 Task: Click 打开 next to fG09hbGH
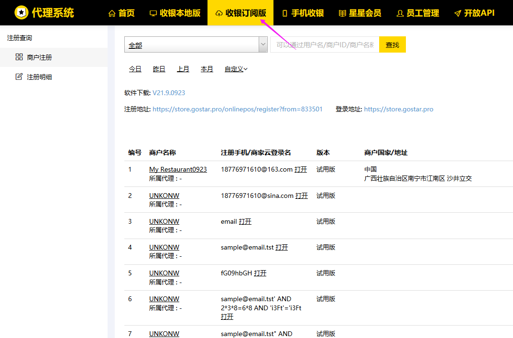click(260, 273)
